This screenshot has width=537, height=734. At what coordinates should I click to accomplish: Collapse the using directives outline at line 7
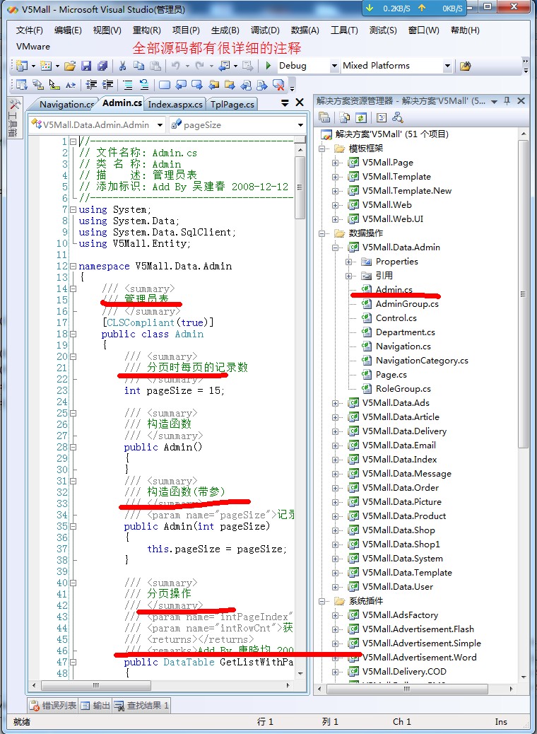point(73,209)
